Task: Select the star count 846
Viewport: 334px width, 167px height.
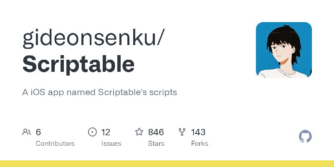Action: click(x=156, y=132)
